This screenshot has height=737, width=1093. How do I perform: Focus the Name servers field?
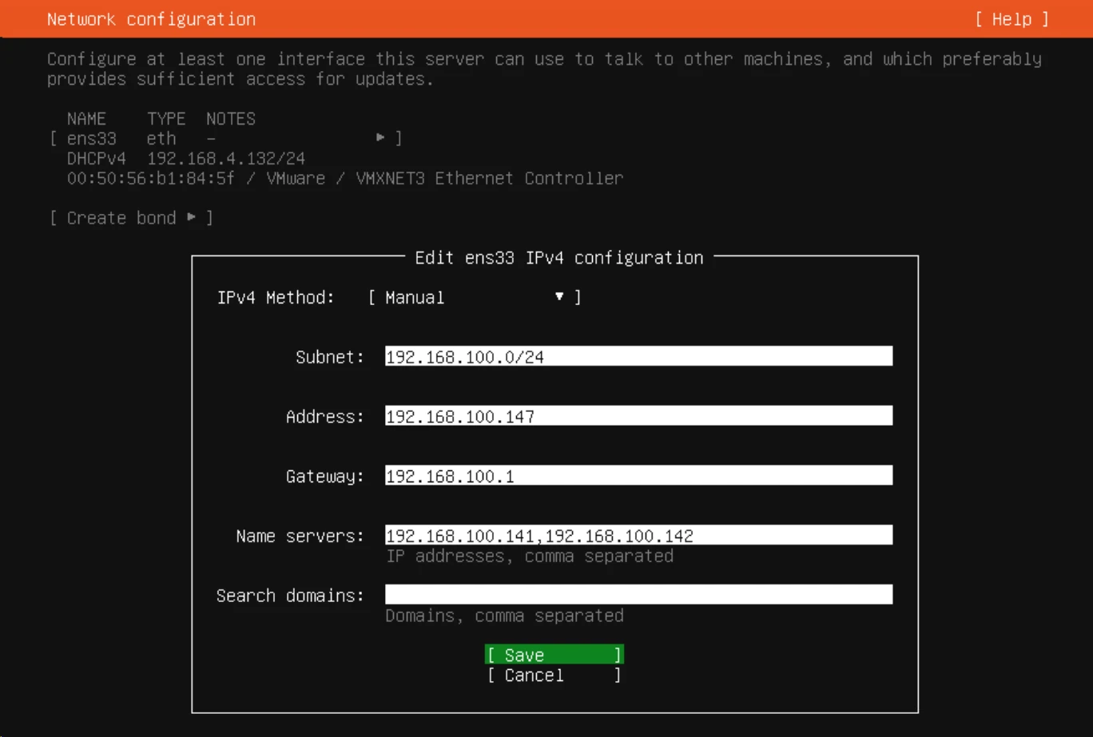click(x=638, y=536)
